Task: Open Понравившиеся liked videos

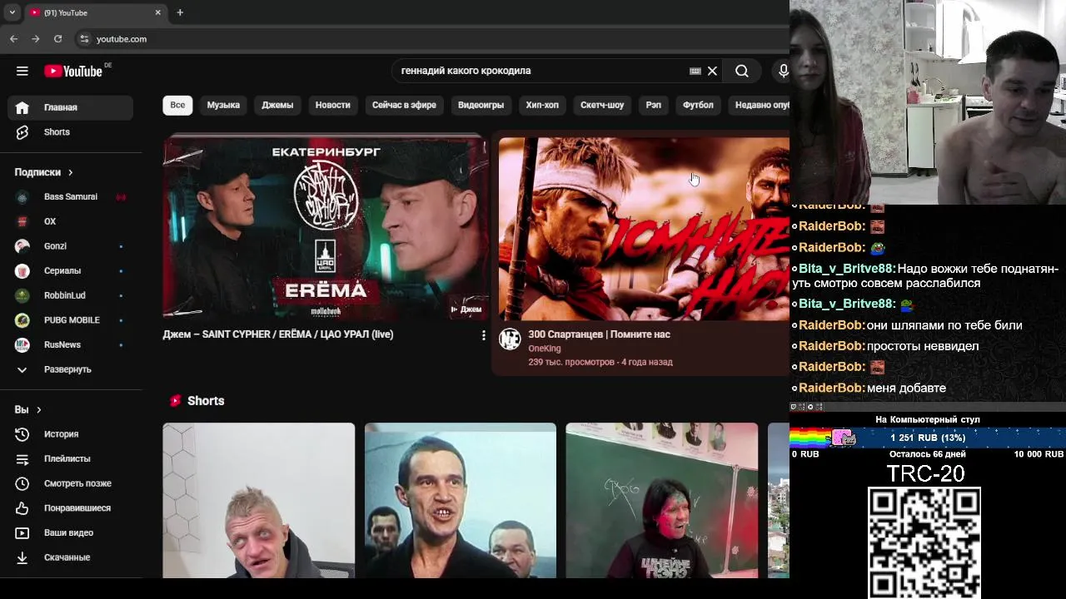Action: (x=70, y=508)
